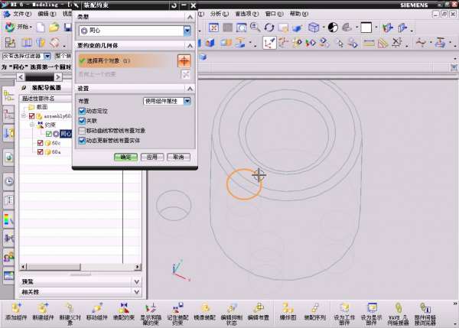Select 60c component in assembly navigator
The height and width of the screenshot is (328, 459).
[x=55, y=143]
